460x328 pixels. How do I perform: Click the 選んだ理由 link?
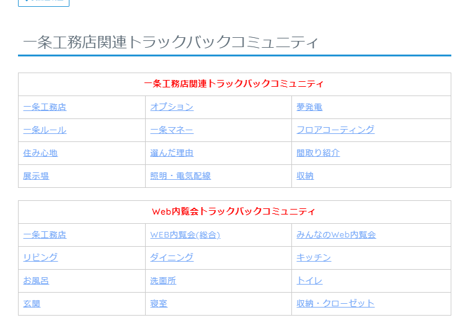[x=172, y=153]
